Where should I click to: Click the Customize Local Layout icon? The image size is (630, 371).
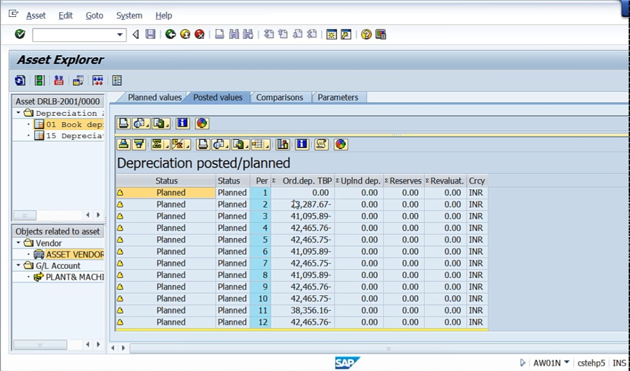pos(380,34)
